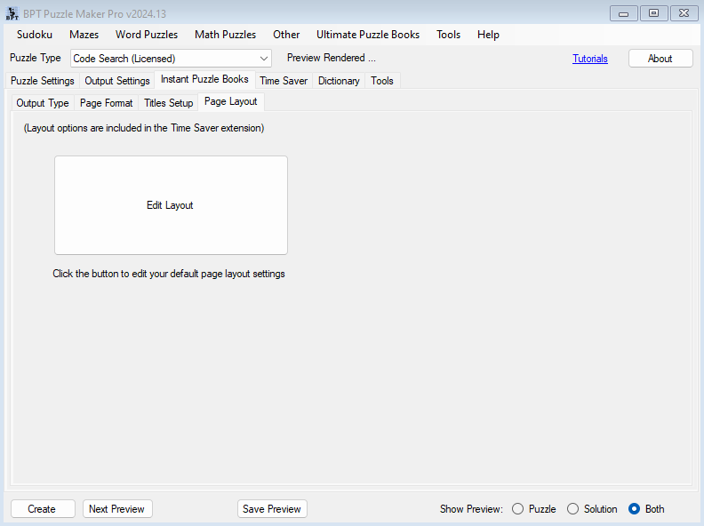Screen dimensions: 704x526
Task: Switch to the Output Settings tab
Action: [x=117, y=81]
